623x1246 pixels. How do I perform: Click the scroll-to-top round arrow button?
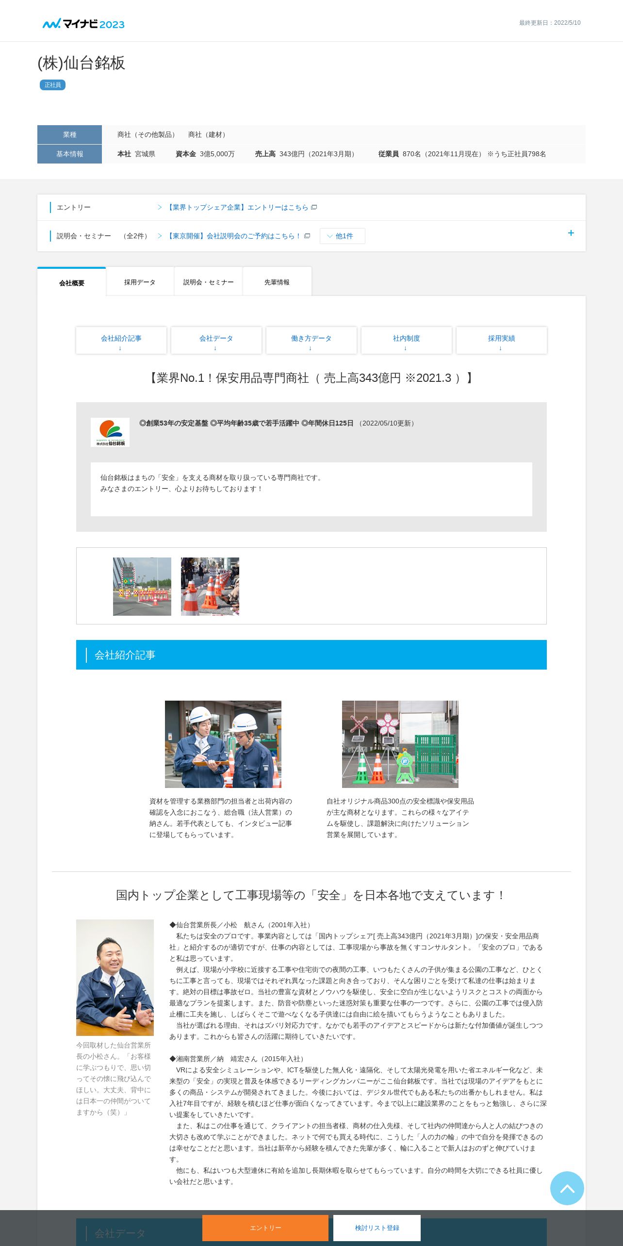(x=567, y=1188)
